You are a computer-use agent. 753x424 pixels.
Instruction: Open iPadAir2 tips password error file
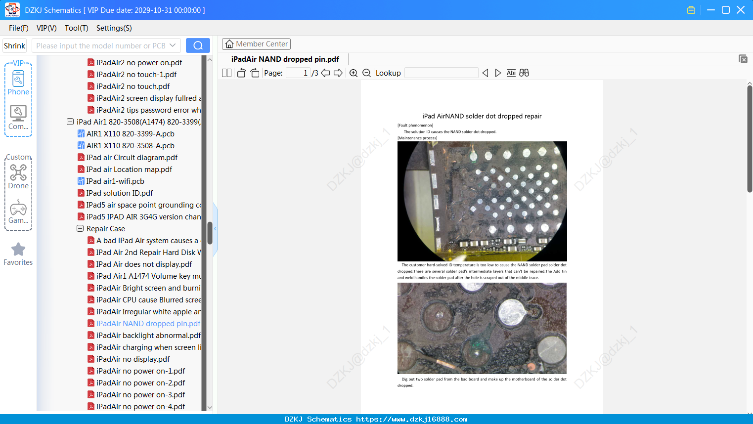(144, 110)
